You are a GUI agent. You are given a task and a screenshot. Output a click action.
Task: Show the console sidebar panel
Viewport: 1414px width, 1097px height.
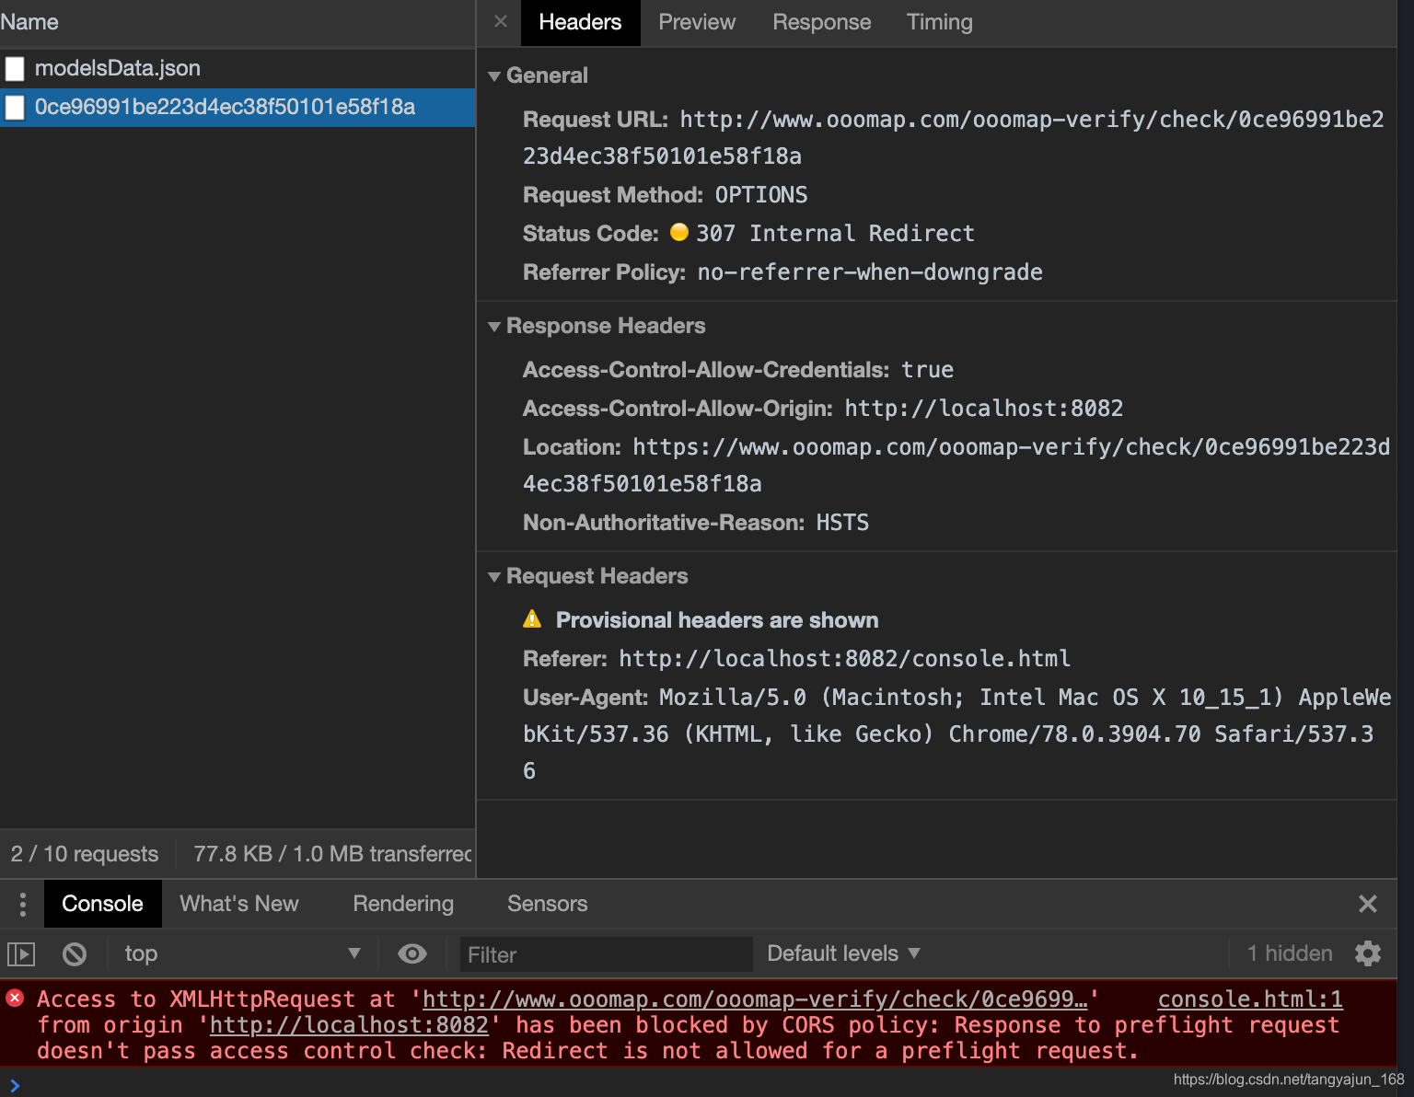click(x=20, y=953)
